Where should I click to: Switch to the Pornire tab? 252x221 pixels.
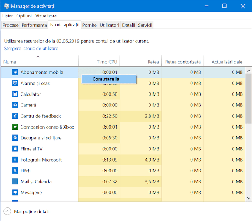click(x=89, y=25)
